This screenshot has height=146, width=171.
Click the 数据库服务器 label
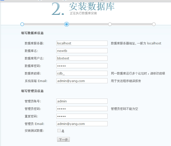click(34, 43)
